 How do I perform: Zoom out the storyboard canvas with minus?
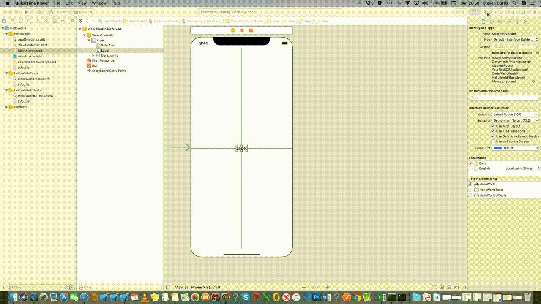pos(303,287)
